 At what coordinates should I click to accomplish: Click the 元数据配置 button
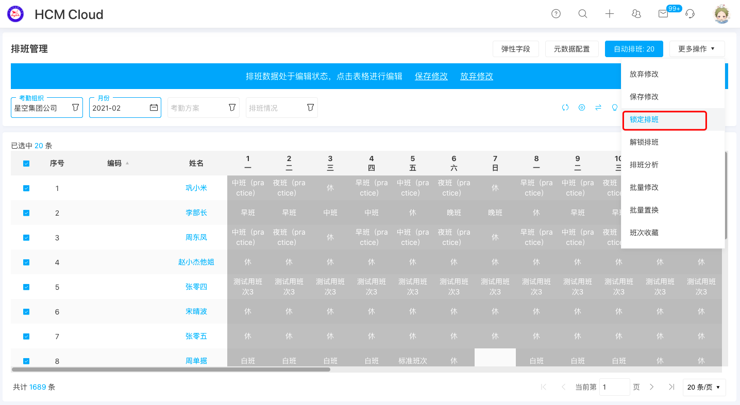572,49
